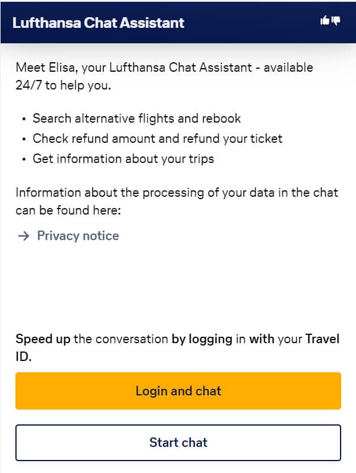Image resolution: width=356 pixels, height=473 pixels.
Task: Click the bullet dot before 'Check refund amount'
Action: [24, 139]
